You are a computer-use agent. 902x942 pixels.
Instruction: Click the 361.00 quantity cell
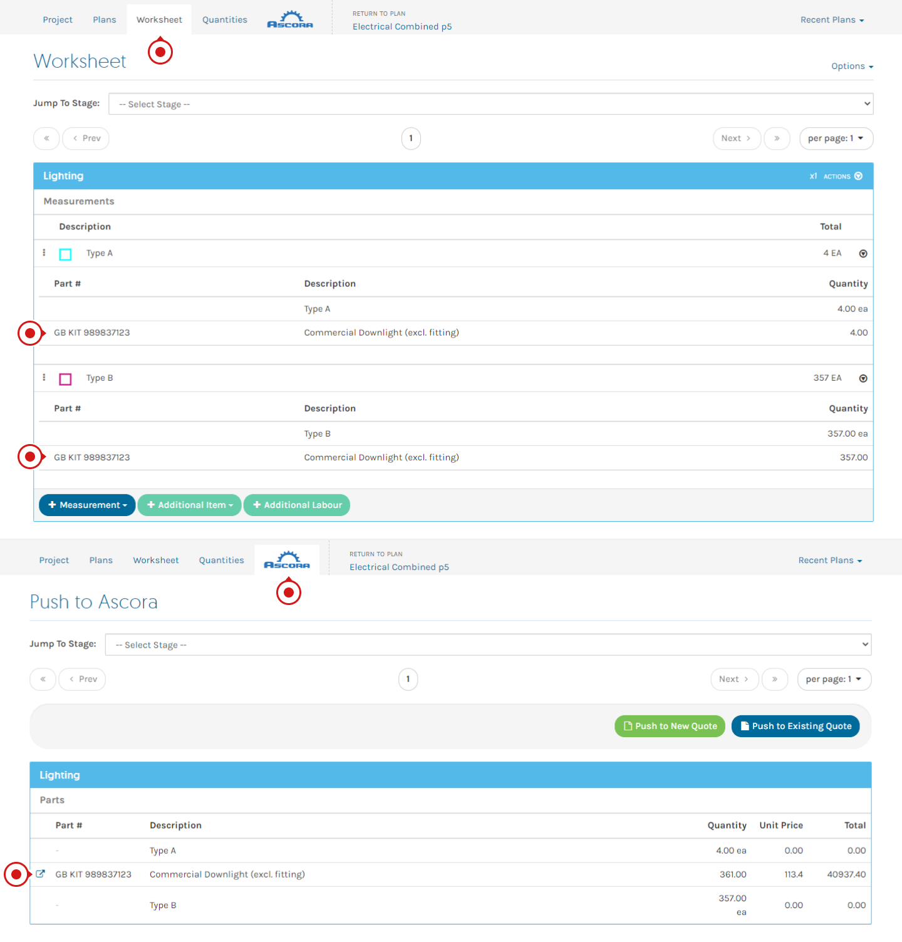tap(733, 874)
